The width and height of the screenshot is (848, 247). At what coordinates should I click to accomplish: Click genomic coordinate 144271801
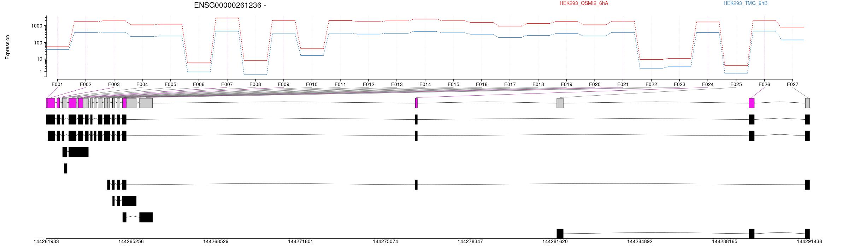[301, 242]
